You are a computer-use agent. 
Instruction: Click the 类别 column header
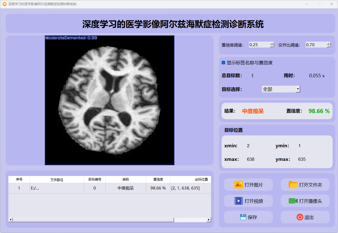(126, 179)
